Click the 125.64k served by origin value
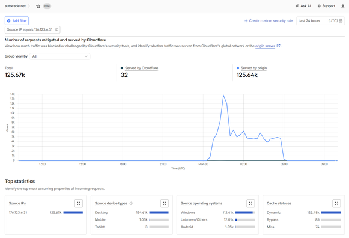The image size is (349, 238). pos(247,75)
